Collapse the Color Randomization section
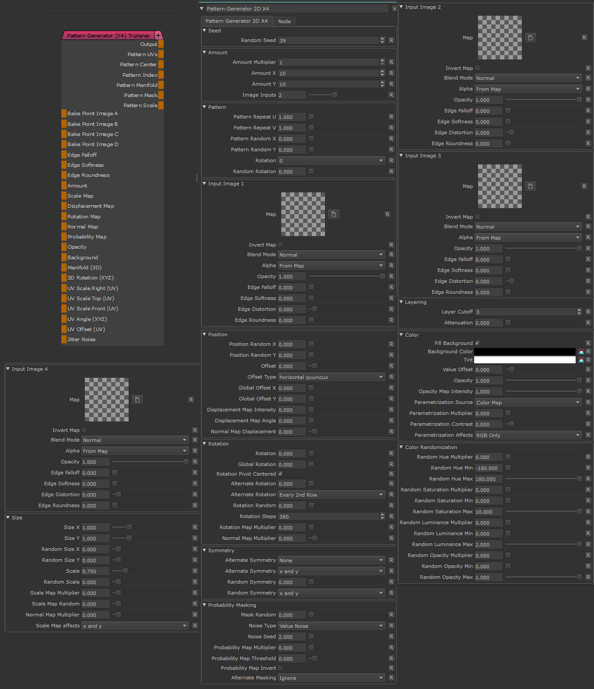The height and width of the screenshot is (689, 594). pos(402,447)
